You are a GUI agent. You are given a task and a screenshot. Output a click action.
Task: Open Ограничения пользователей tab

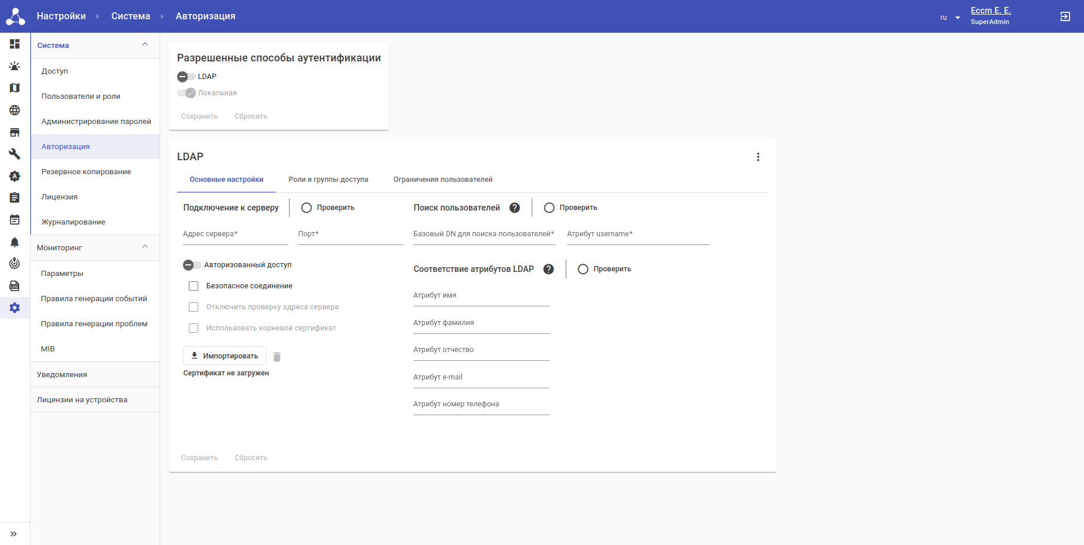tap(443, 180)
